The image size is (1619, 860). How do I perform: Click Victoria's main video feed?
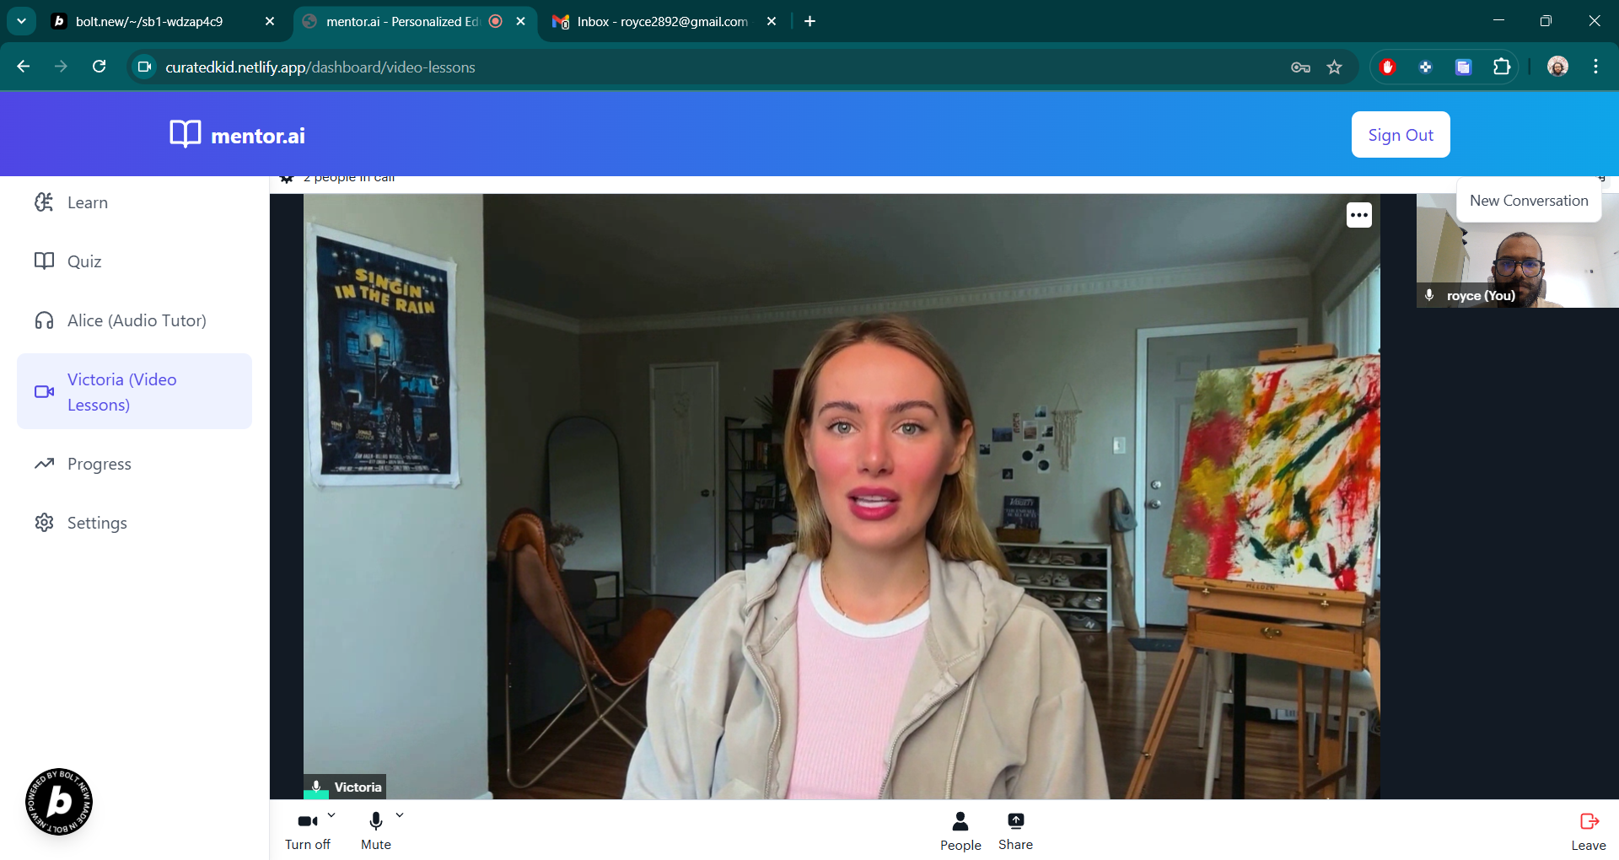842,497
